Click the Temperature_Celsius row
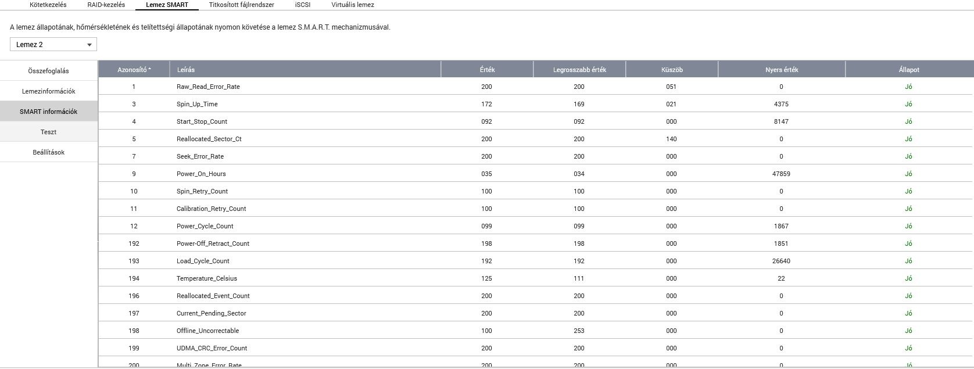974x369 pixels. pos(207,278)
